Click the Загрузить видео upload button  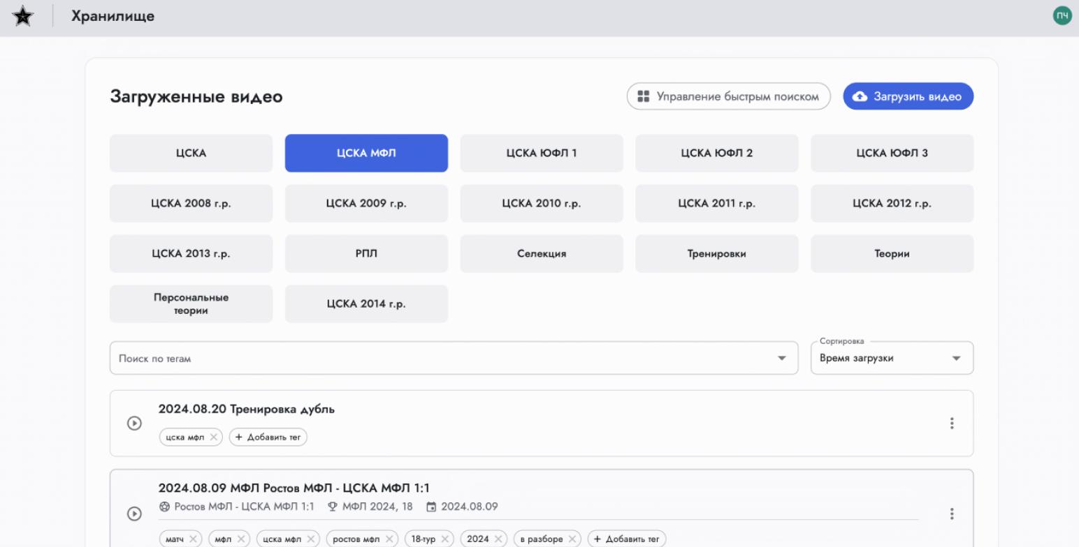(908, 96)
